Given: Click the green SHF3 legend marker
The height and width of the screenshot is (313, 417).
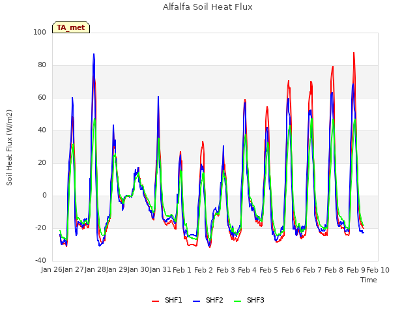Looking at the screenshot, I should [x=237, y=301].
